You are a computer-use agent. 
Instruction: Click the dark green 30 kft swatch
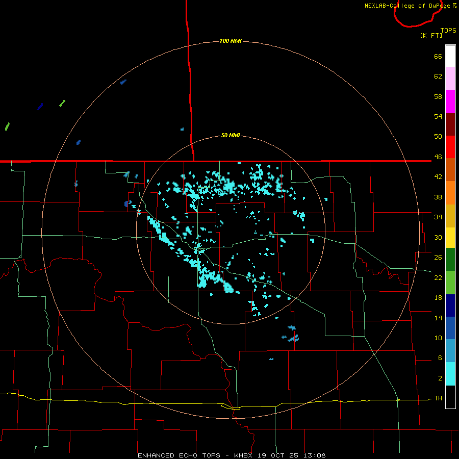point(450,260)
